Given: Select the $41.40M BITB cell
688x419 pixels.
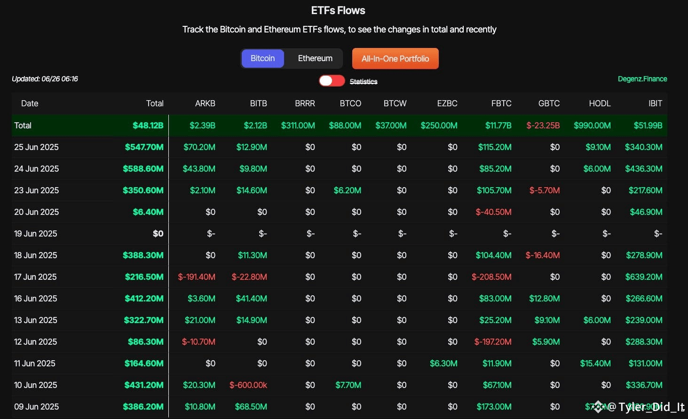Looking at the screenshot, I should click(x=252, y=299).
